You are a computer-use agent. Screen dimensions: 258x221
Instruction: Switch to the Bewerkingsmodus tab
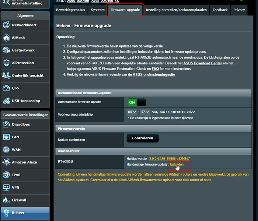[x=70, y=10]
